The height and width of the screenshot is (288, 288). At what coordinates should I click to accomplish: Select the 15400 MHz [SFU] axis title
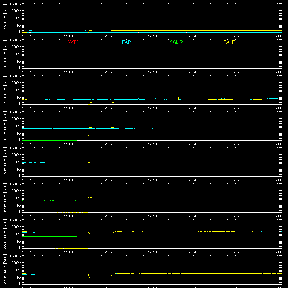[x=5, y=270]
